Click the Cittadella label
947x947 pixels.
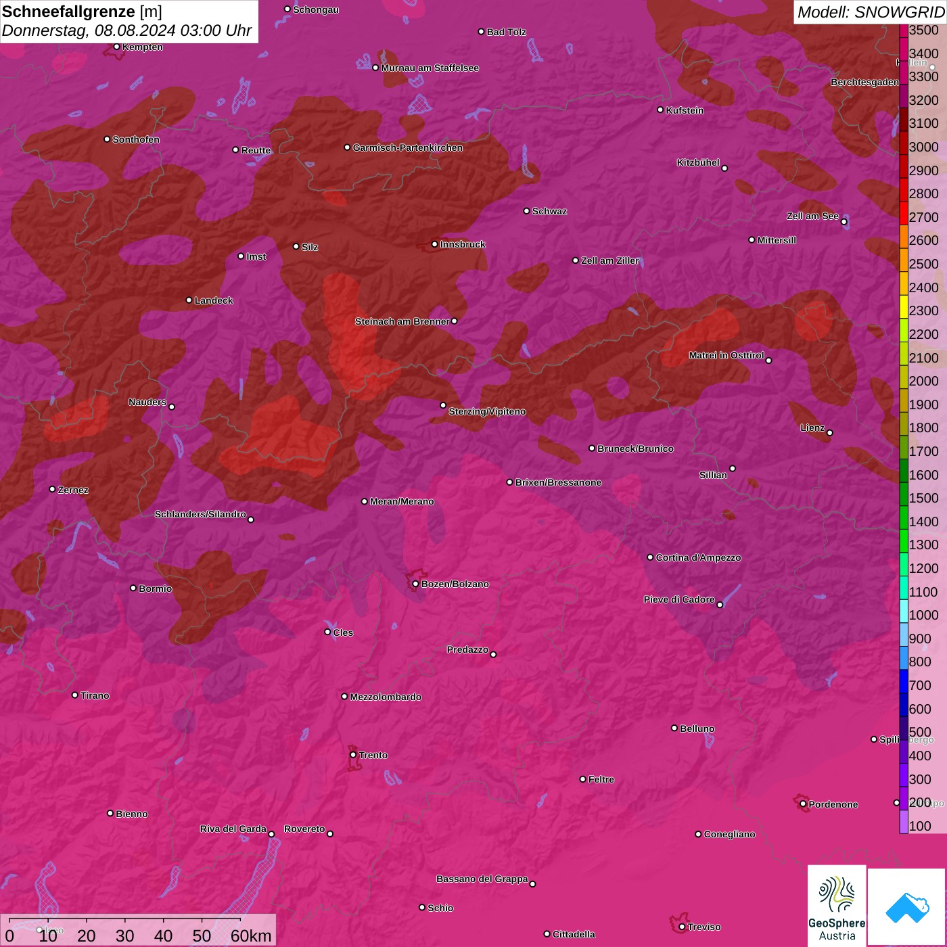point(574,934)
